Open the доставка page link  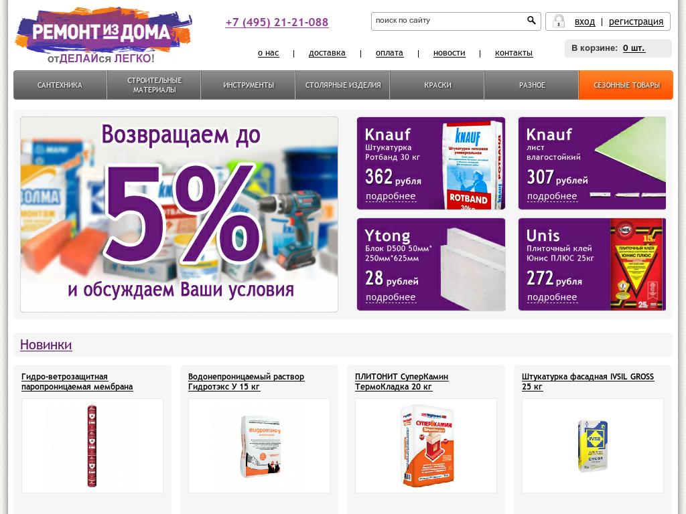327,53
